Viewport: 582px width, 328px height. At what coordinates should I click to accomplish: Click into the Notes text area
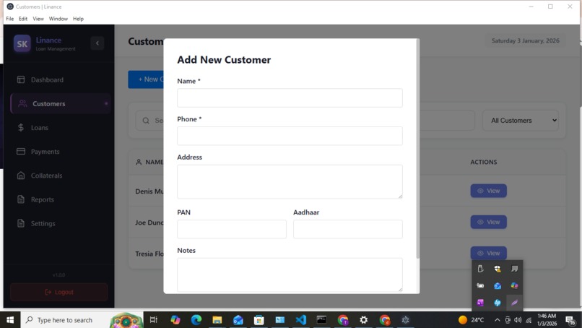(x=290, y=275)
